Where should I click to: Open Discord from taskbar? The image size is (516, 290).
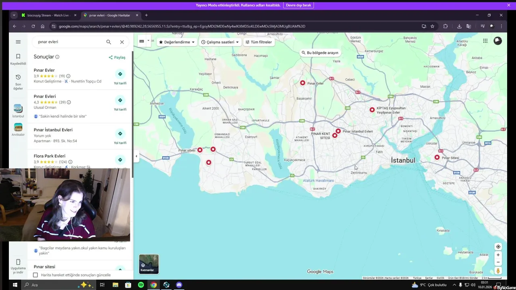coord(179,285)
